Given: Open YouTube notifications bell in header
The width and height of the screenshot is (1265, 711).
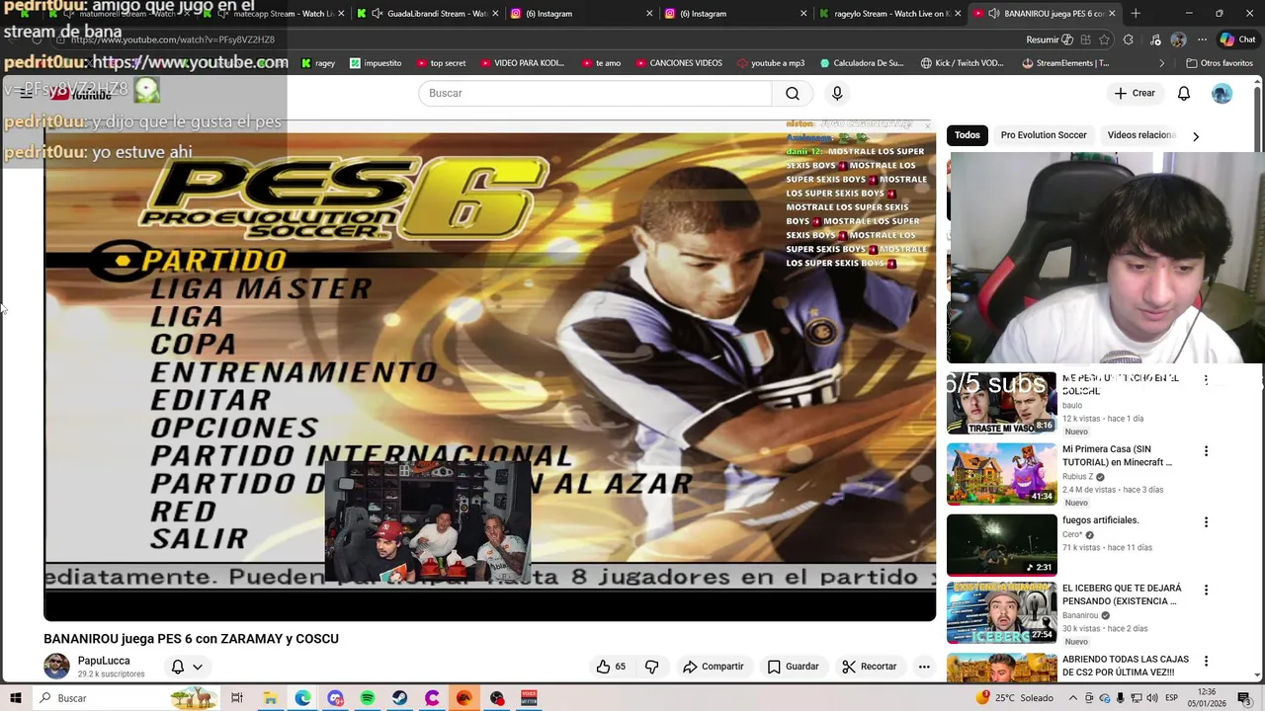Looking at the screenshot, I should click(x=1183, y=93).
